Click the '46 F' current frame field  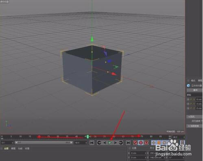(x=179, y=137)
